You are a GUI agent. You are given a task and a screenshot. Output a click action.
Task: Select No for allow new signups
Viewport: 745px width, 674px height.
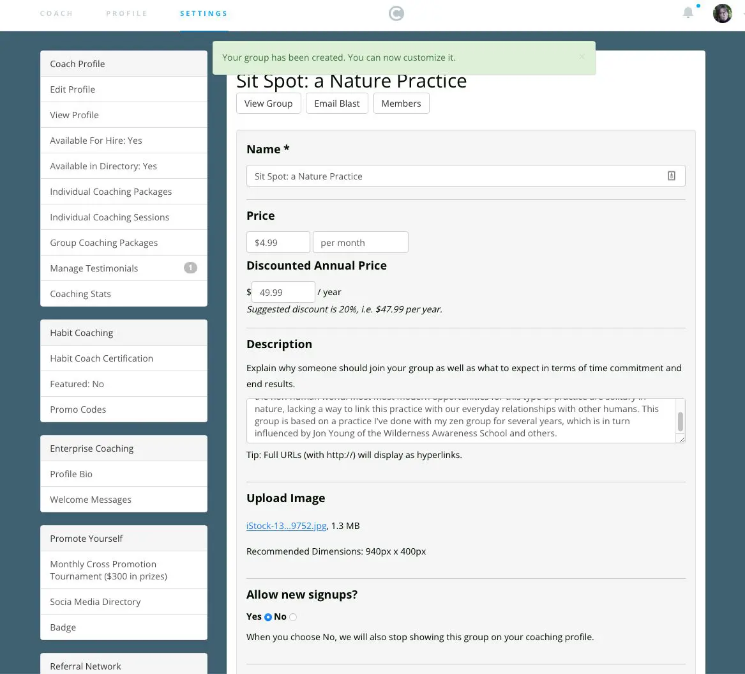coord(293,617)
